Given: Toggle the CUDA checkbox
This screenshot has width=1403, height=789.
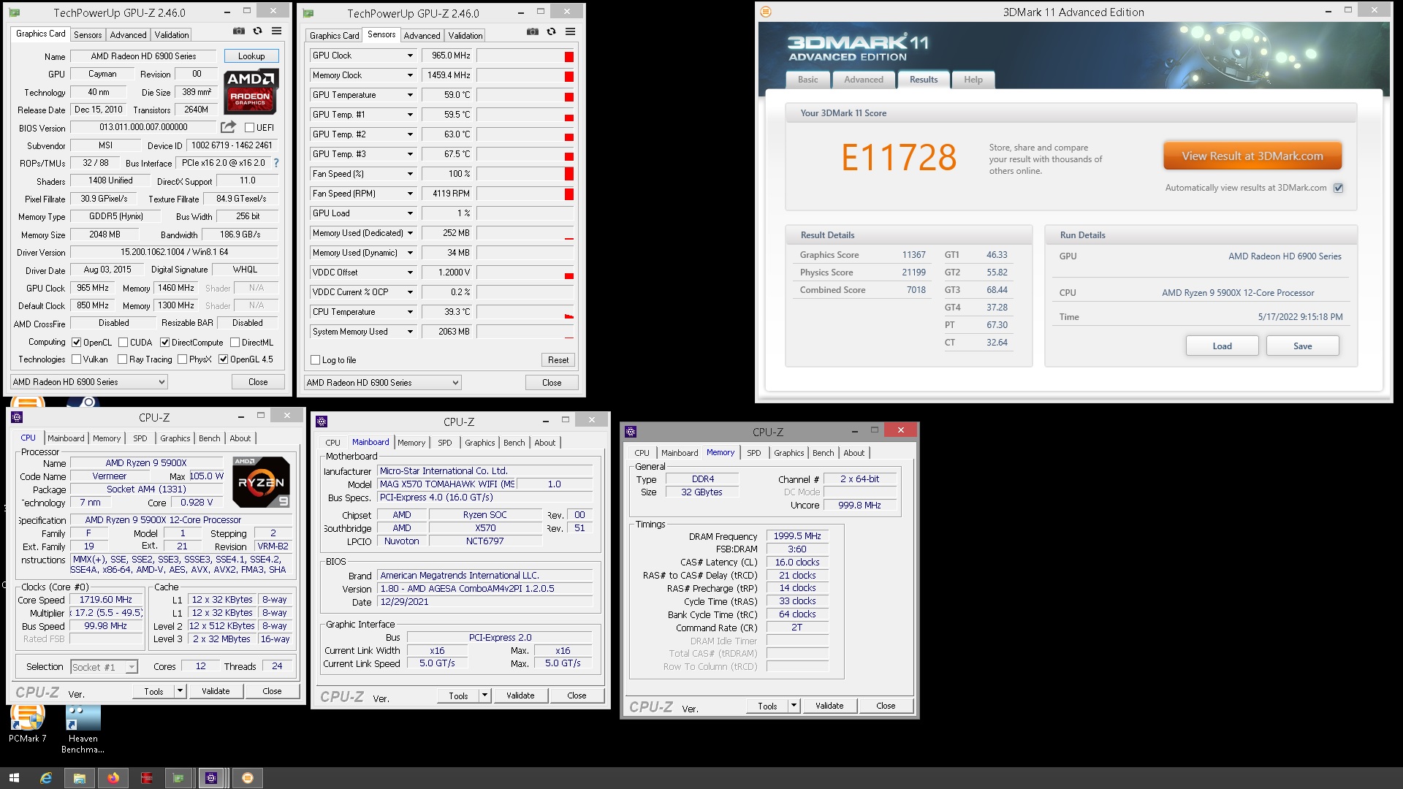Looking at the screenshot, I should point(123,343).
